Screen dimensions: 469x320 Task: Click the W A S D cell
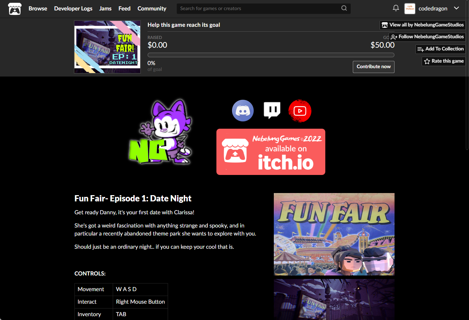coord(140,289)
